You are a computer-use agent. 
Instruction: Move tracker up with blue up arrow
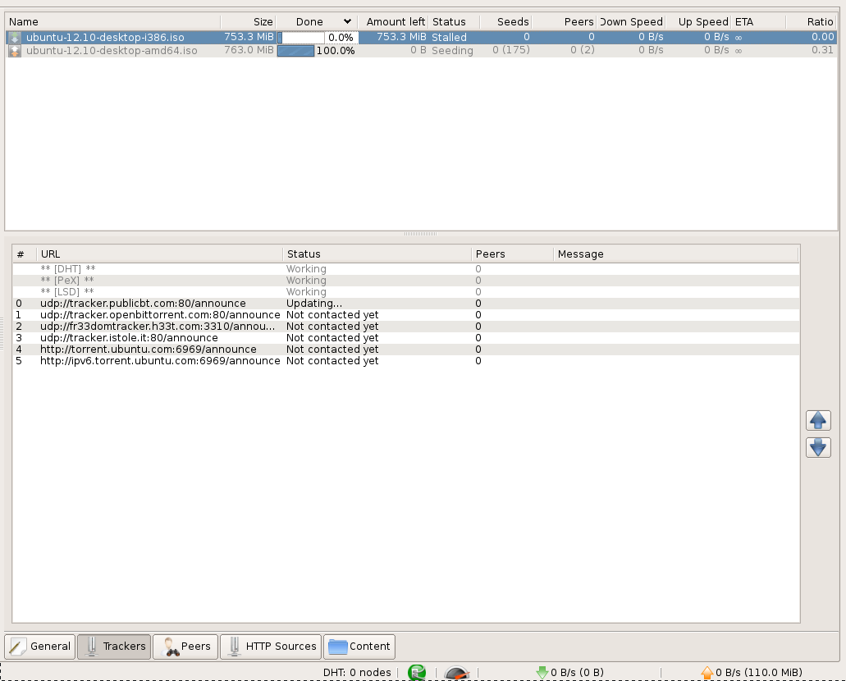818,420
